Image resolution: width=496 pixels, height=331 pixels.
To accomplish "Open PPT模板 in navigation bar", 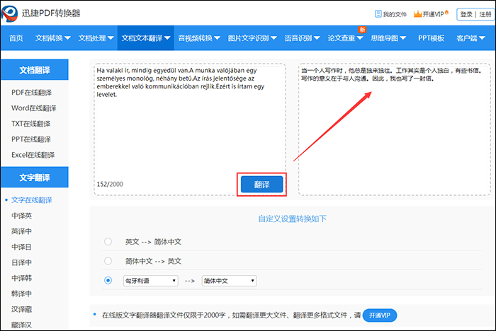I will point(431,38).
